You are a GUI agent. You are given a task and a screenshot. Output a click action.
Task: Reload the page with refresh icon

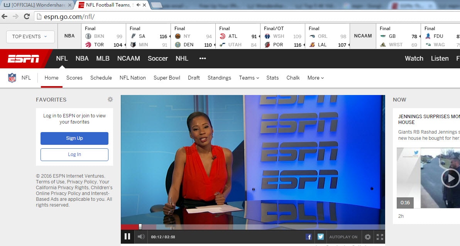(x=27, y=17)
